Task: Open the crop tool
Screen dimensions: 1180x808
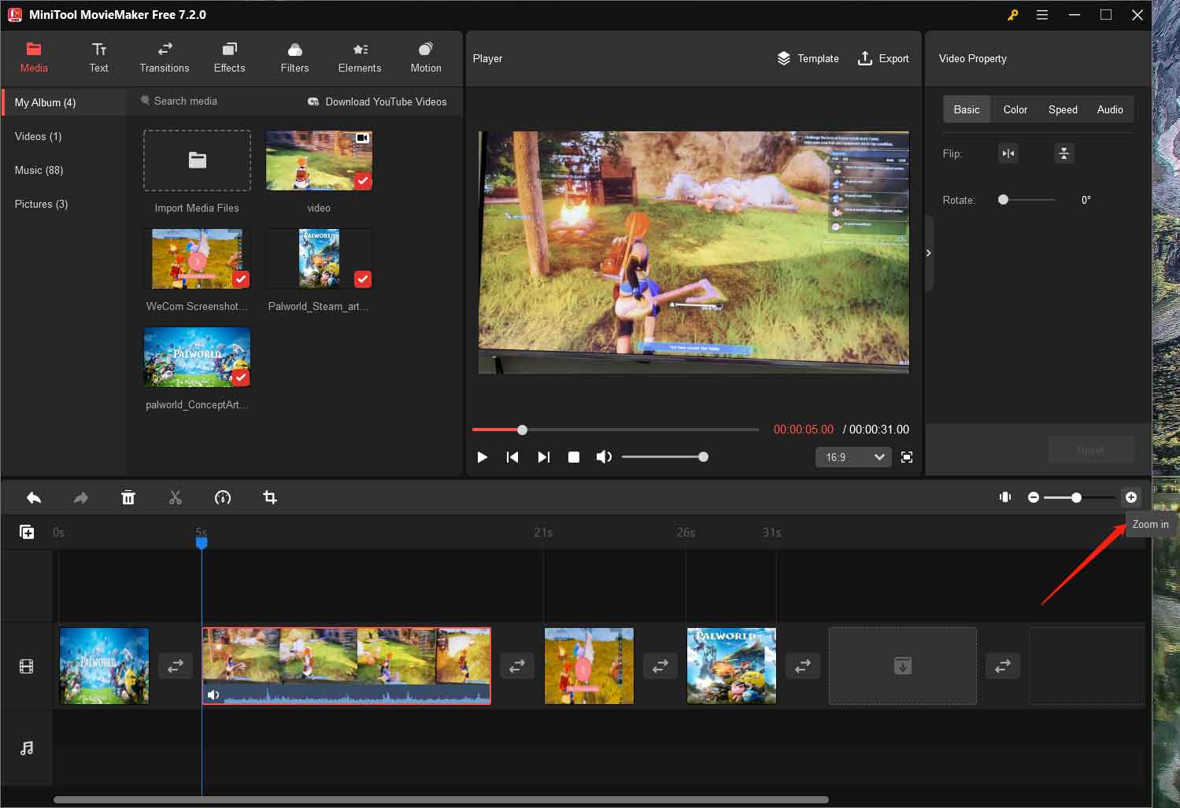Action: coord(270,497)
